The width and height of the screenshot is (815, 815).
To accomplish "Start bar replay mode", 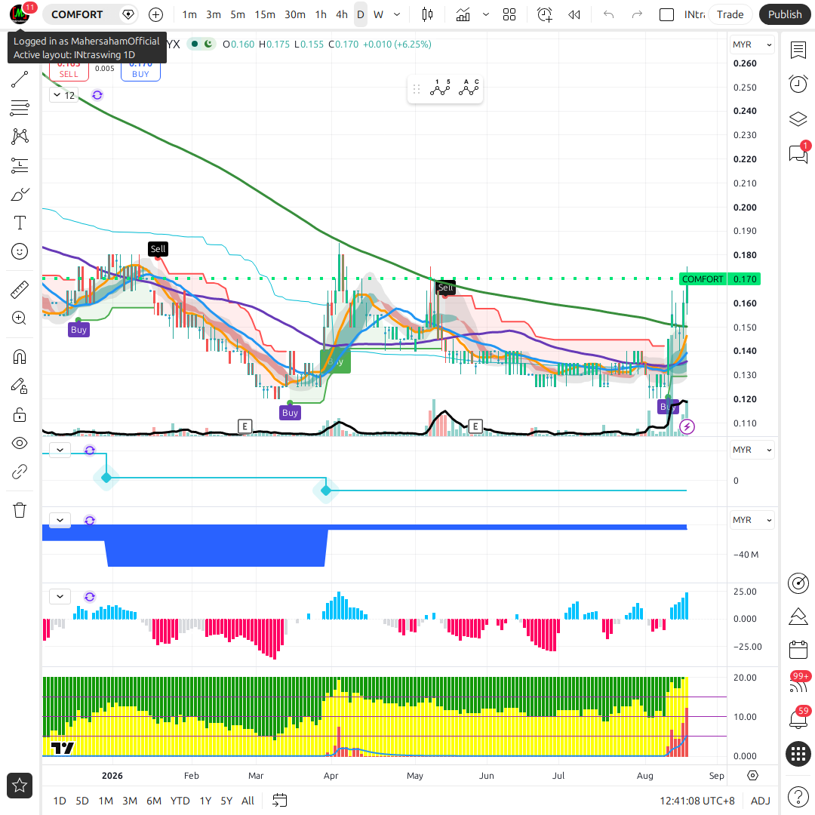I will point(574,14).
